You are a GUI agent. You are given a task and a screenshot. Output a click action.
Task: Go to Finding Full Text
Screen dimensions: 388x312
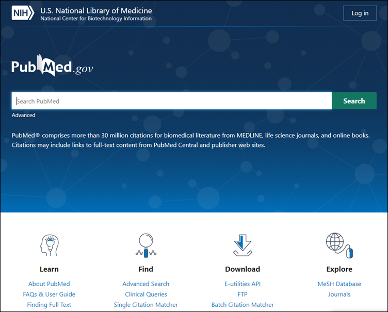point(49,305)
